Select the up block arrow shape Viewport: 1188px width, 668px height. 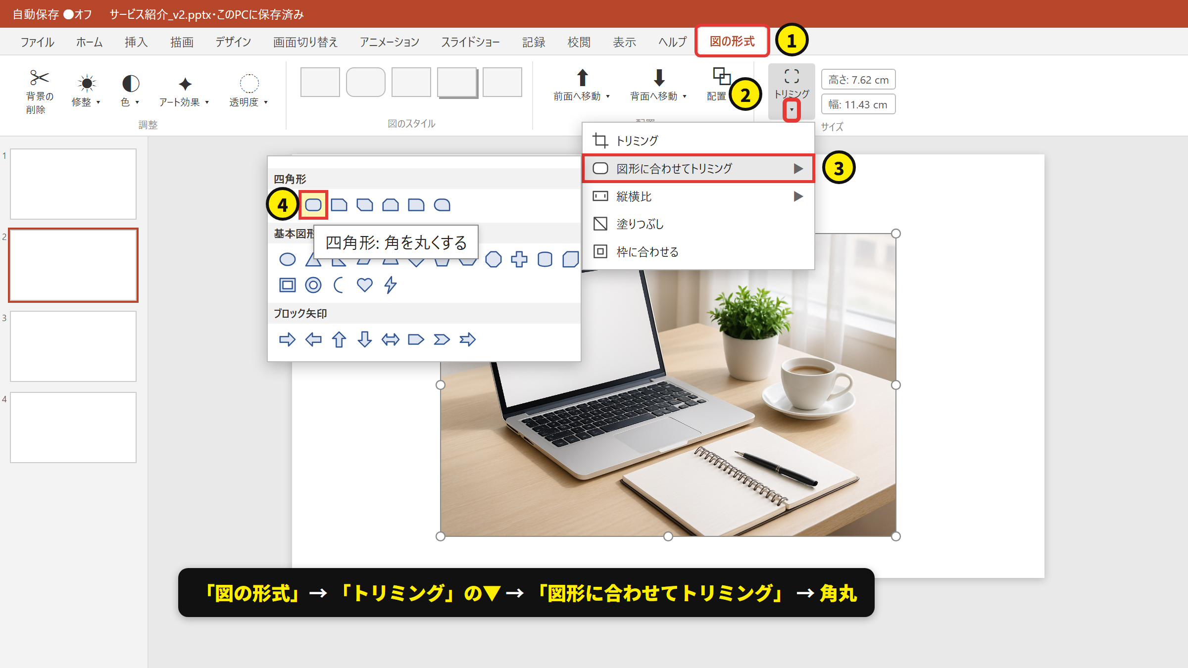339,339
